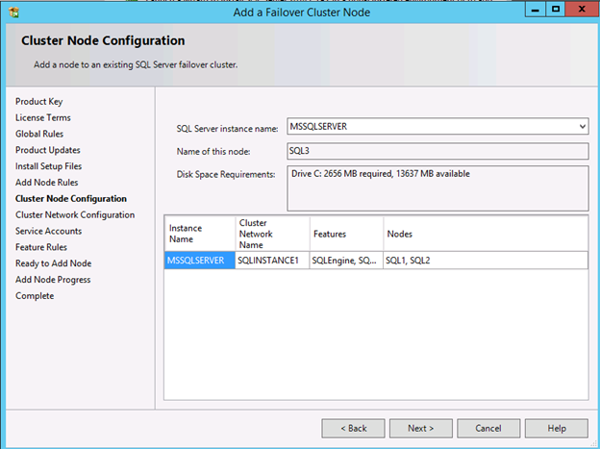Open the Global Rules step
Image resolution: width=600 pixels, height=449 pixels.
coord(39,134)
